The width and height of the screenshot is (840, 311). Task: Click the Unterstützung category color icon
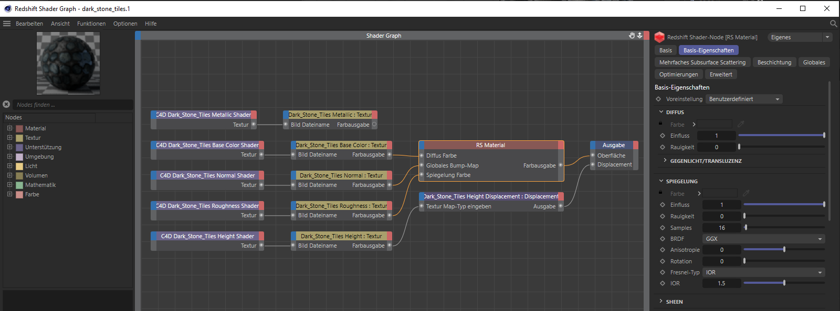pyautogui.click(x=19, y=147)
